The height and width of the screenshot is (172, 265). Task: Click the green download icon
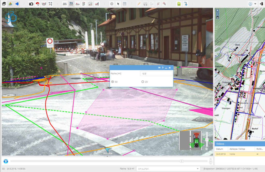point(179,4)
